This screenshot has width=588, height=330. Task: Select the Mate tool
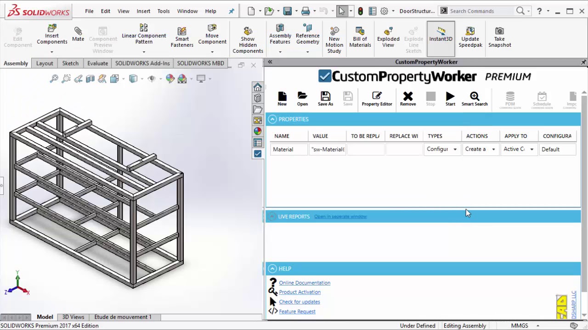78,33
